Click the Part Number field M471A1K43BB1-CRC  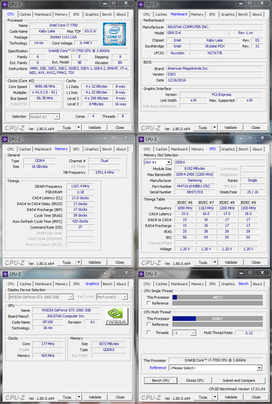coord(195,186)
